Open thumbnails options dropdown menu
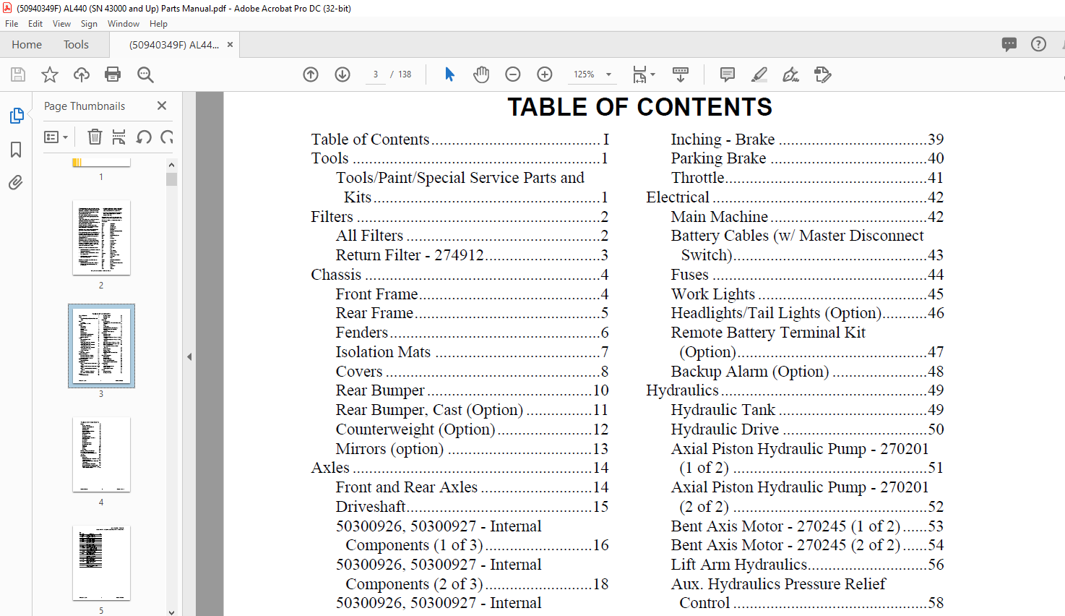1065x616 pixels. click(x=56, y=137)
